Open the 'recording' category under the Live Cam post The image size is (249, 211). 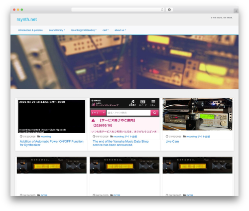(x=191, y=137)
